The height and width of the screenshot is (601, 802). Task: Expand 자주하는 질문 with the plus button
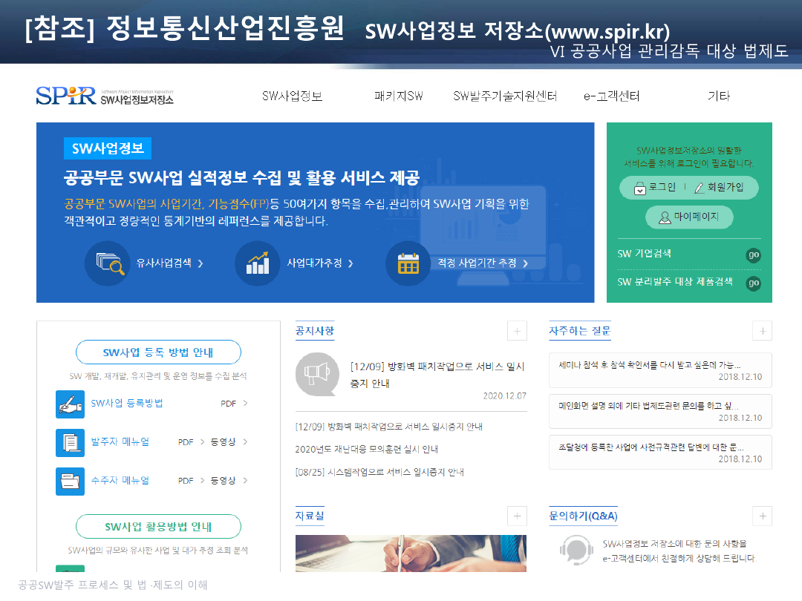click(762, 331)
